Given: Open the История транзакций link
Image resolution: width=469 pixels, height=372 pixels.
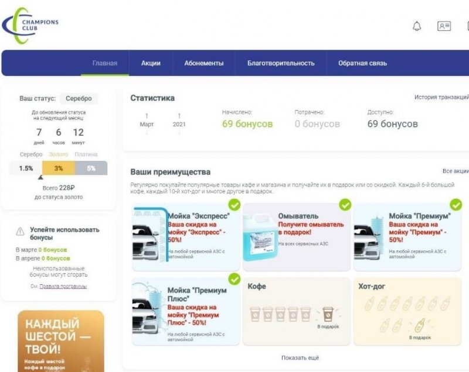Looking at the screenshot, I should tap(441, 97).
